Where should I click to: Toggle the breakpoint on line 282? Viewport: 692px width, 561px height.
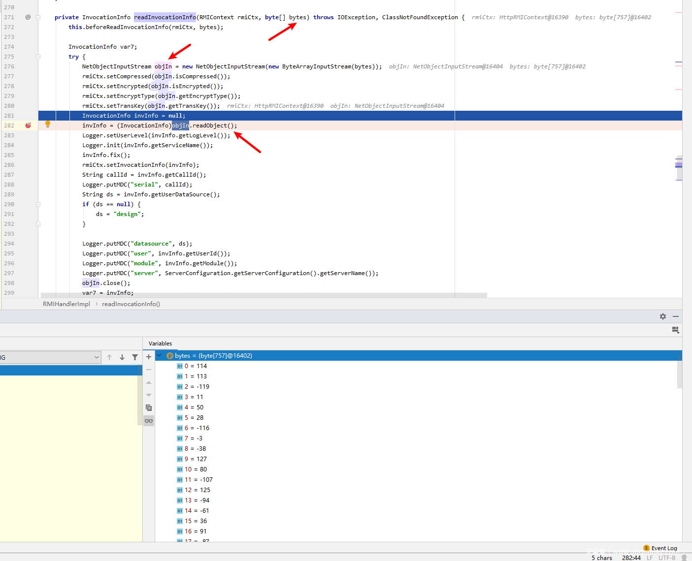pyautogui.click(x=28, y=125)
